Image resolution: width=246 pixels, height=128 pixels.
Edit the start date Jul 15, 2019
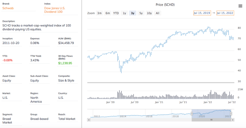[x=202, y=13]
